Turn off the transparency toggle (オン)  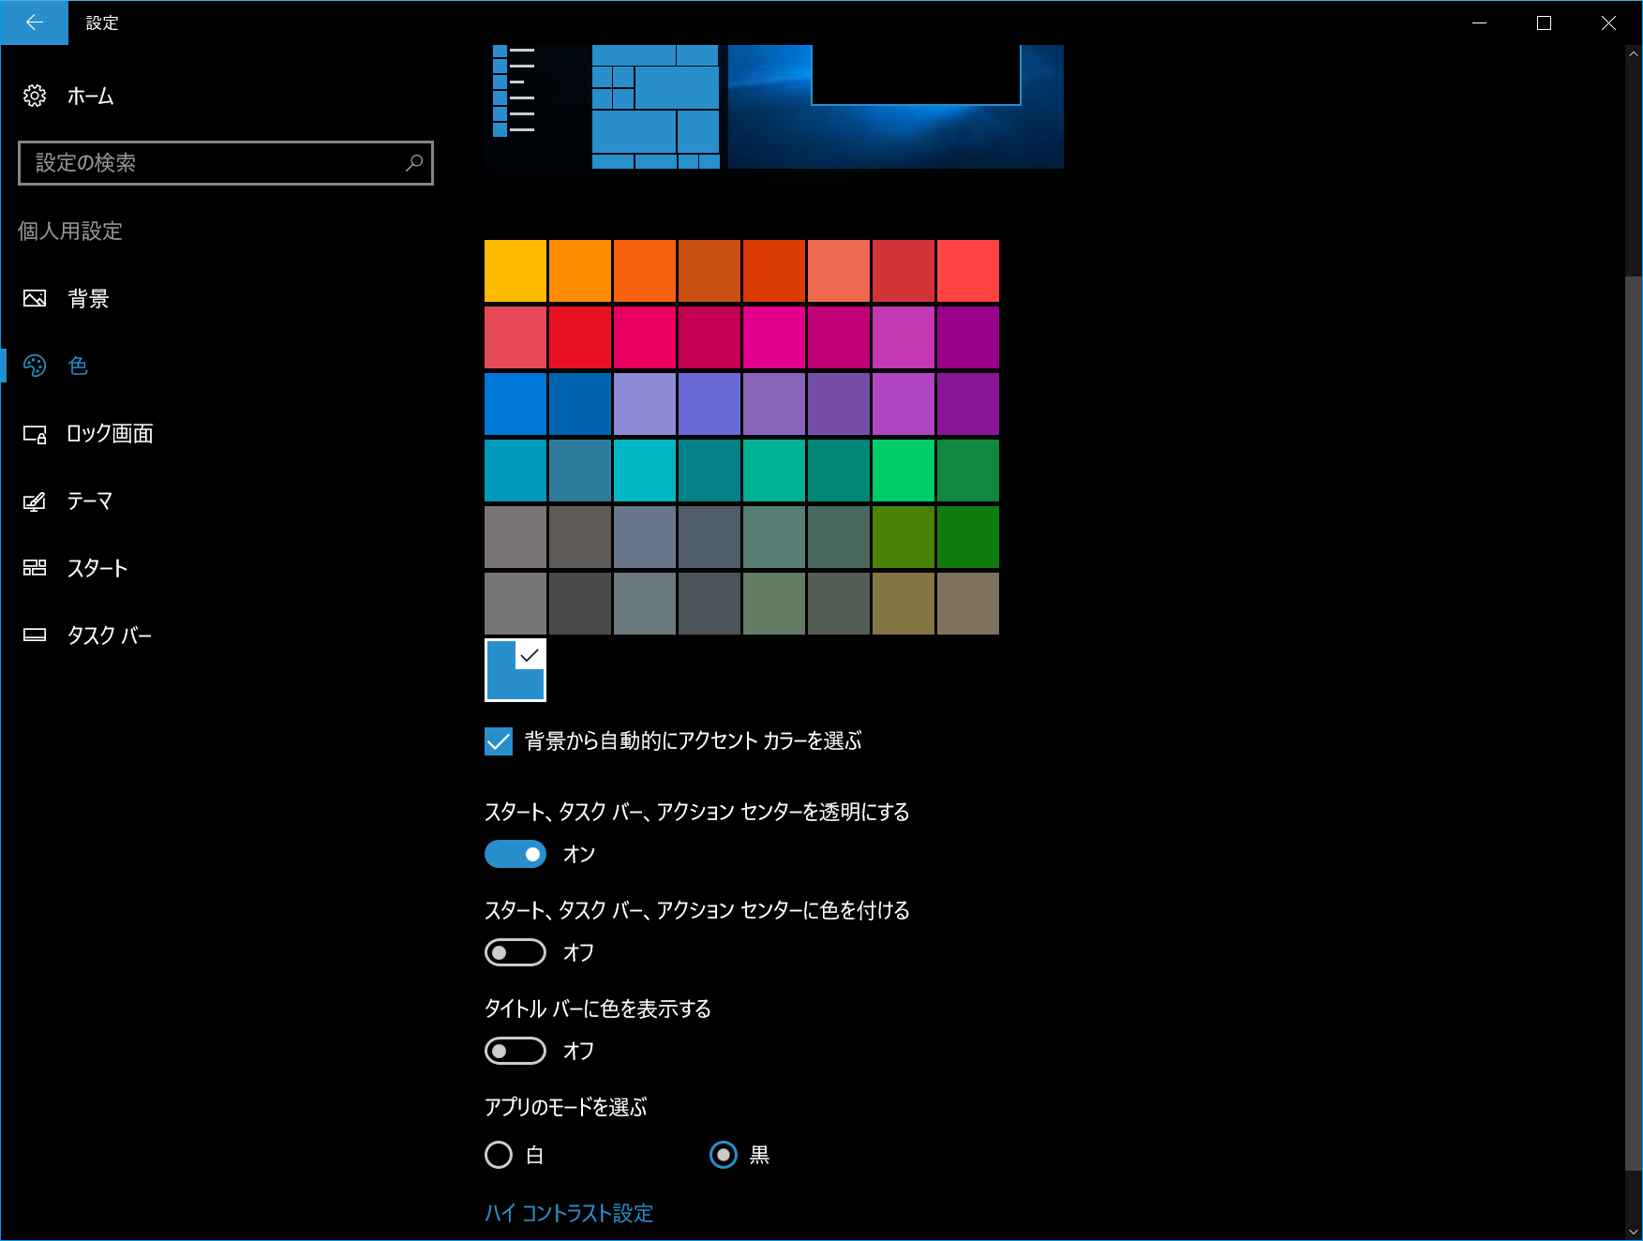click(515, 854)
